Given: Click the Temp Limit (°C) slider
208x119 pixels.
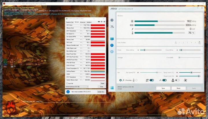Looking at the screenshot, I should click(x=190, y=72).
